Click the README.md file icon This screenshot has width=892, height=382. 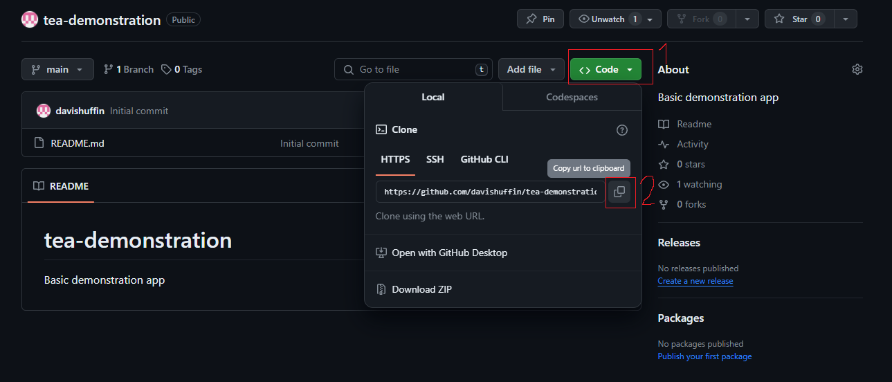39,143
